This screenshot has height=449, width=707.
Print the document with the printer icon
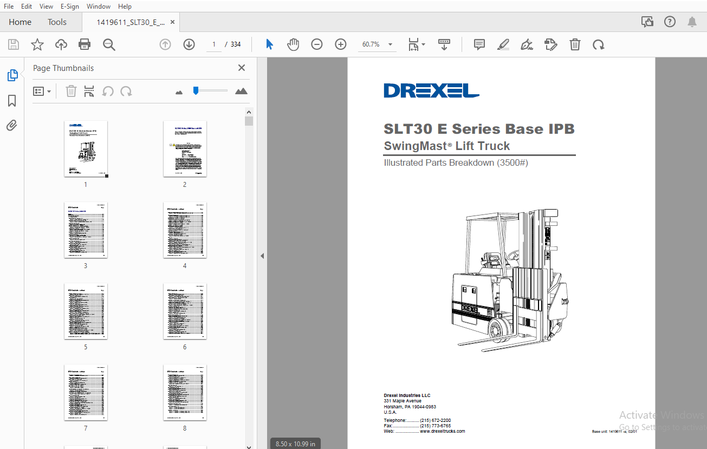85,44
